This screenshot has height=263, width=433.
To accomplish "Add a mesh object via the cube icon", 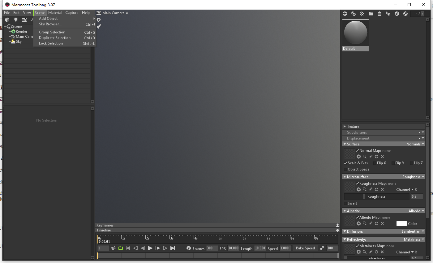I will click(x=7, y=20).
